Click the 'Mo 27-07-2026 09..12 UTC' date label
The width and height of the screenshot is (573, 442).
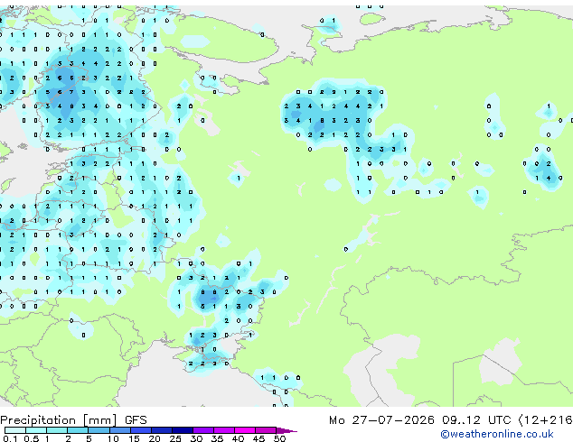coord(419,420)
